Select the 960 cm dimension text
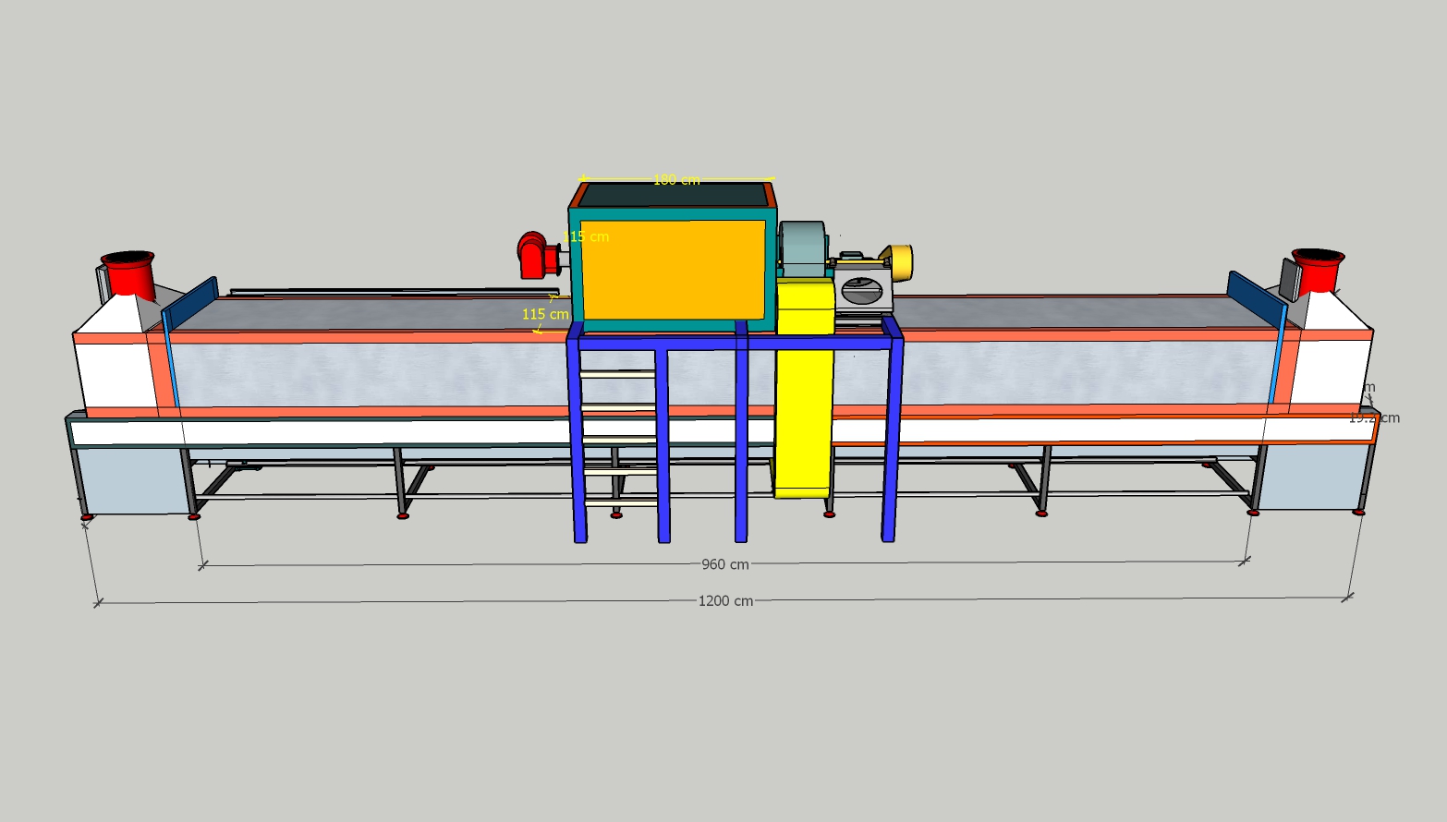Viewport: 1447px width, 822px height. pos(725,564)
